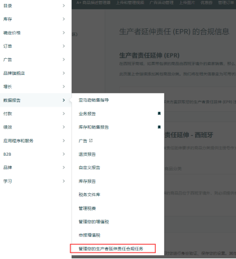This screenshot has width=236, height=259.
Task: Click subheading 生产者责任延伸 (EPR)
Action: (149, 56)
